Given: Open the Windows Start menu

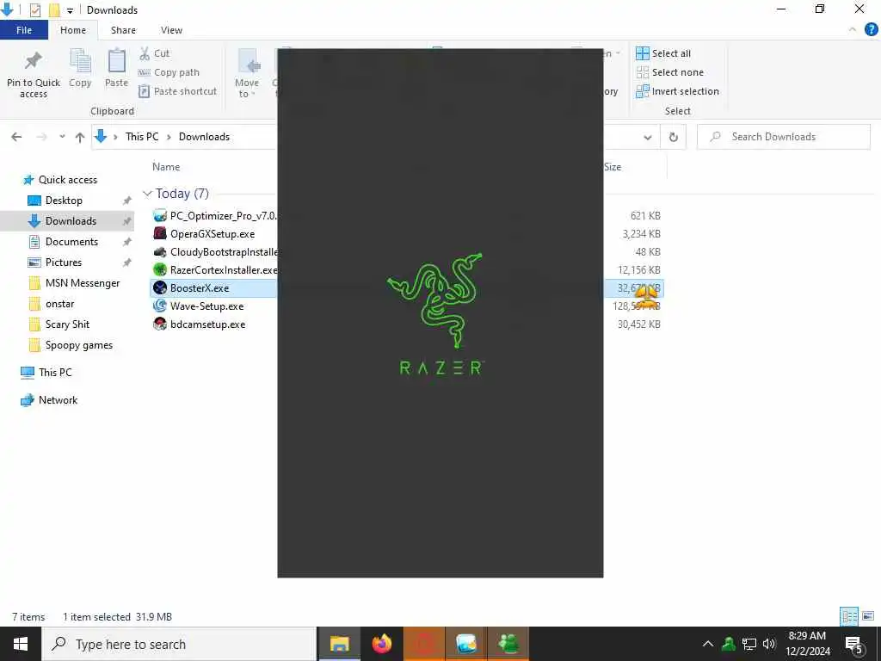Looking at the screenshot, I should (x=21, y=644).
